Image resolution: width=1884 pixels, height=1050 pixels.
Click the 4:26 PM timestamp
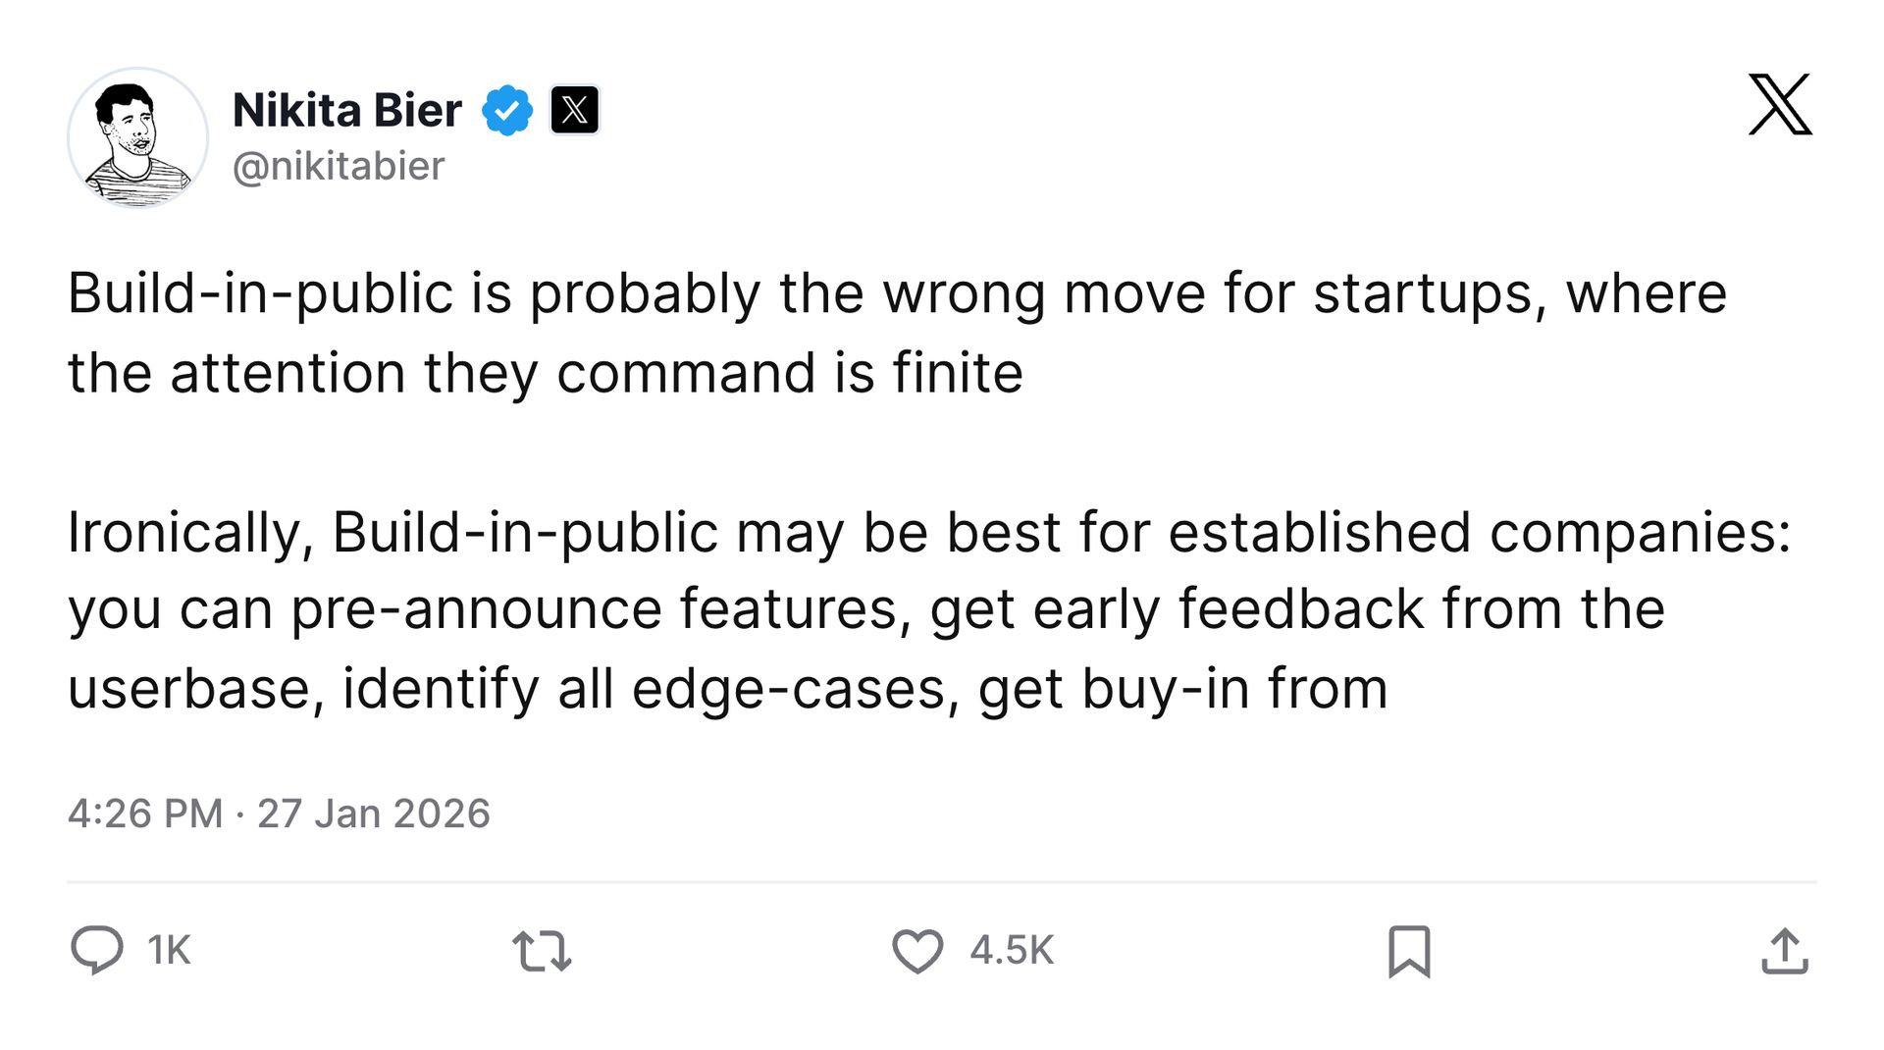[145, 814]
